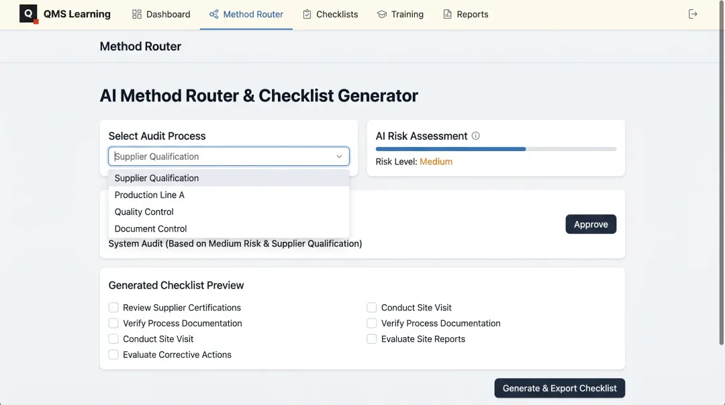
Task: Click Generate & Export Checklist button
Action: 559,388
